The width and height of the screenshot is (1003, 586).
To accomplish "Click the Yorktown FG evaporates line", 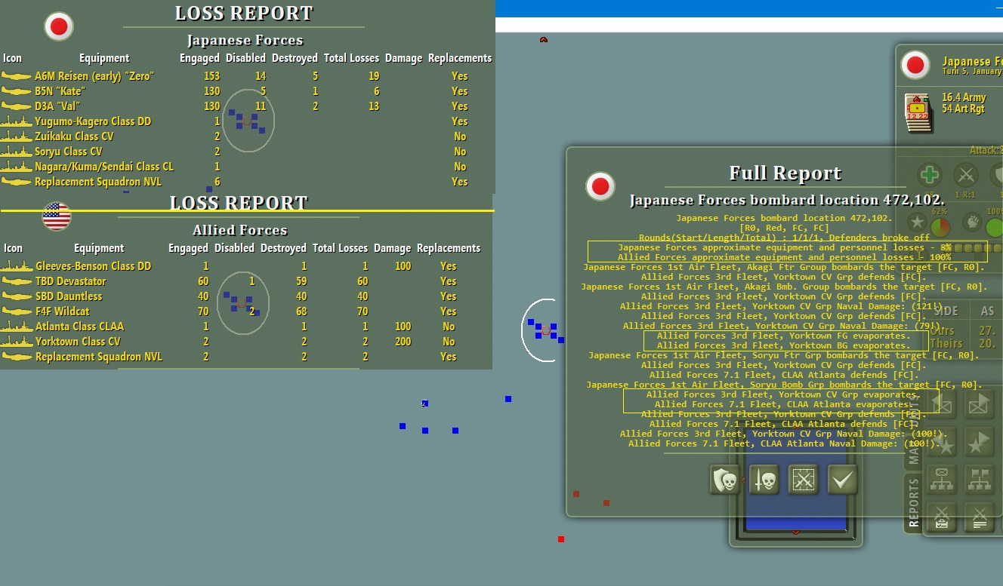I will coord(784,336).
